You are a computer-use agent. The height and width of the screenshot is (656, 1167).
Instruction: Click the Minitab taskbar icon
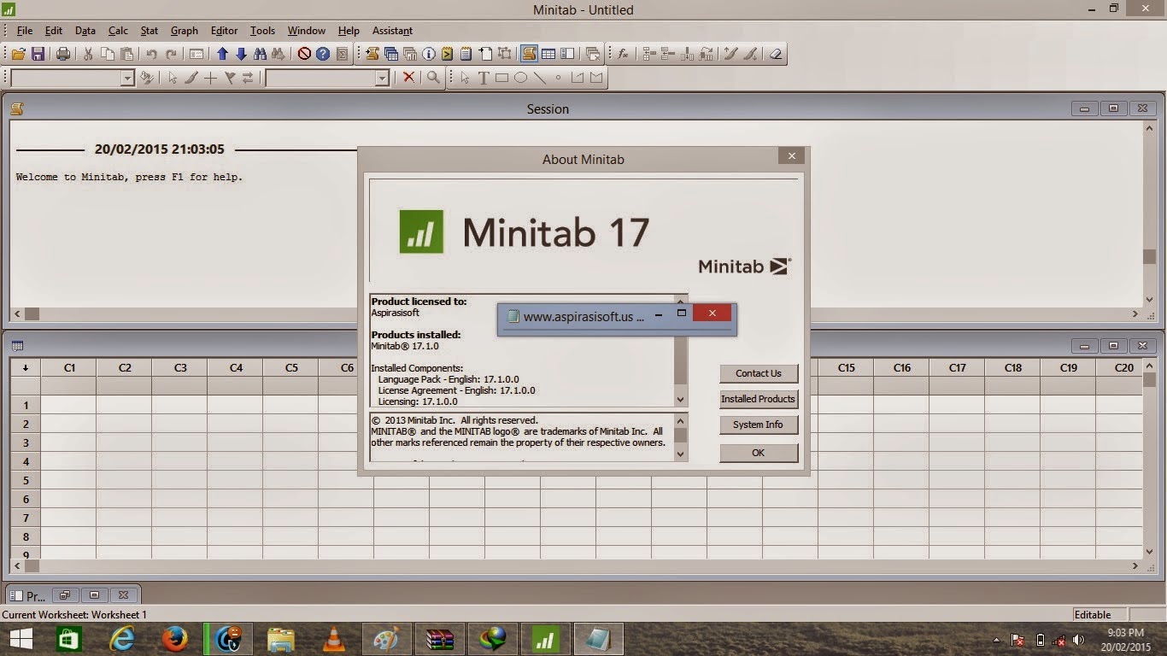pyautogui.click(x=546, y=638)
